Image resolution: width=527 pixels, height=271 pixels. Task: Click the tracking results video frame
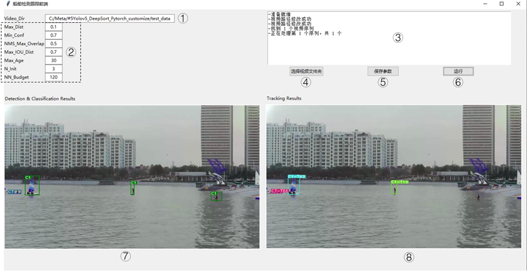393,176
